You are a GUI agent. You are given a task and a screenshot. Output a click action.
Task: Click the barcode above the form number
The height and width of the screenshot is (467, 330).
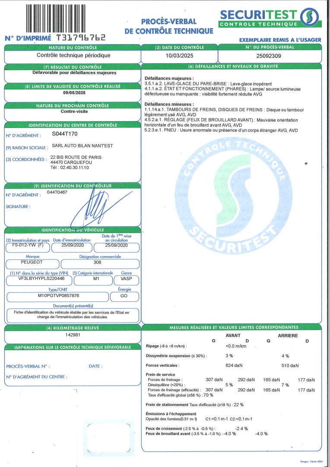click(56, 18)
